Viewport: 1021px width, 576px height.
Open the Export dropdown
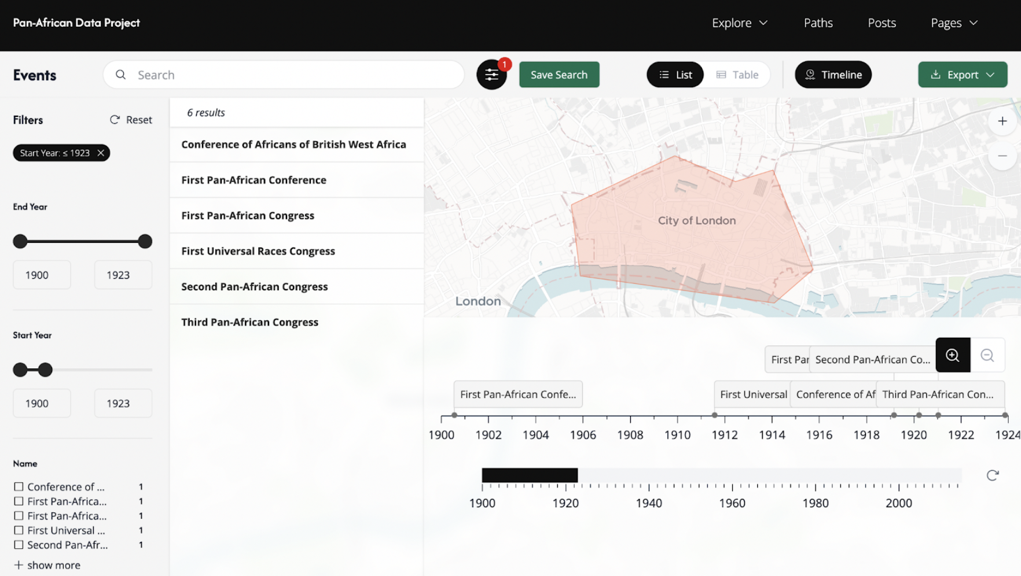(x=963, y=75)
